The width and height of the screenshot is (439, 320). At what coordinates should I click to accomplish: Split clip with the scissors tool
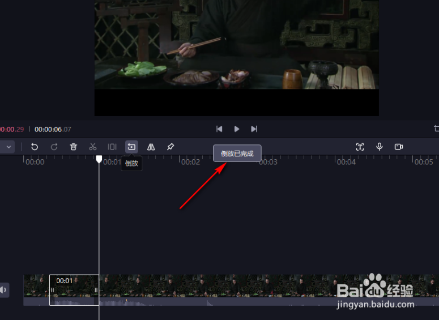click(93, 147)
